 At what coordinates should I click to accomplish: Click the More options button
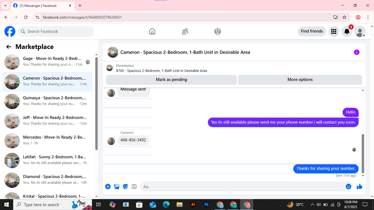tap(300, 80)
